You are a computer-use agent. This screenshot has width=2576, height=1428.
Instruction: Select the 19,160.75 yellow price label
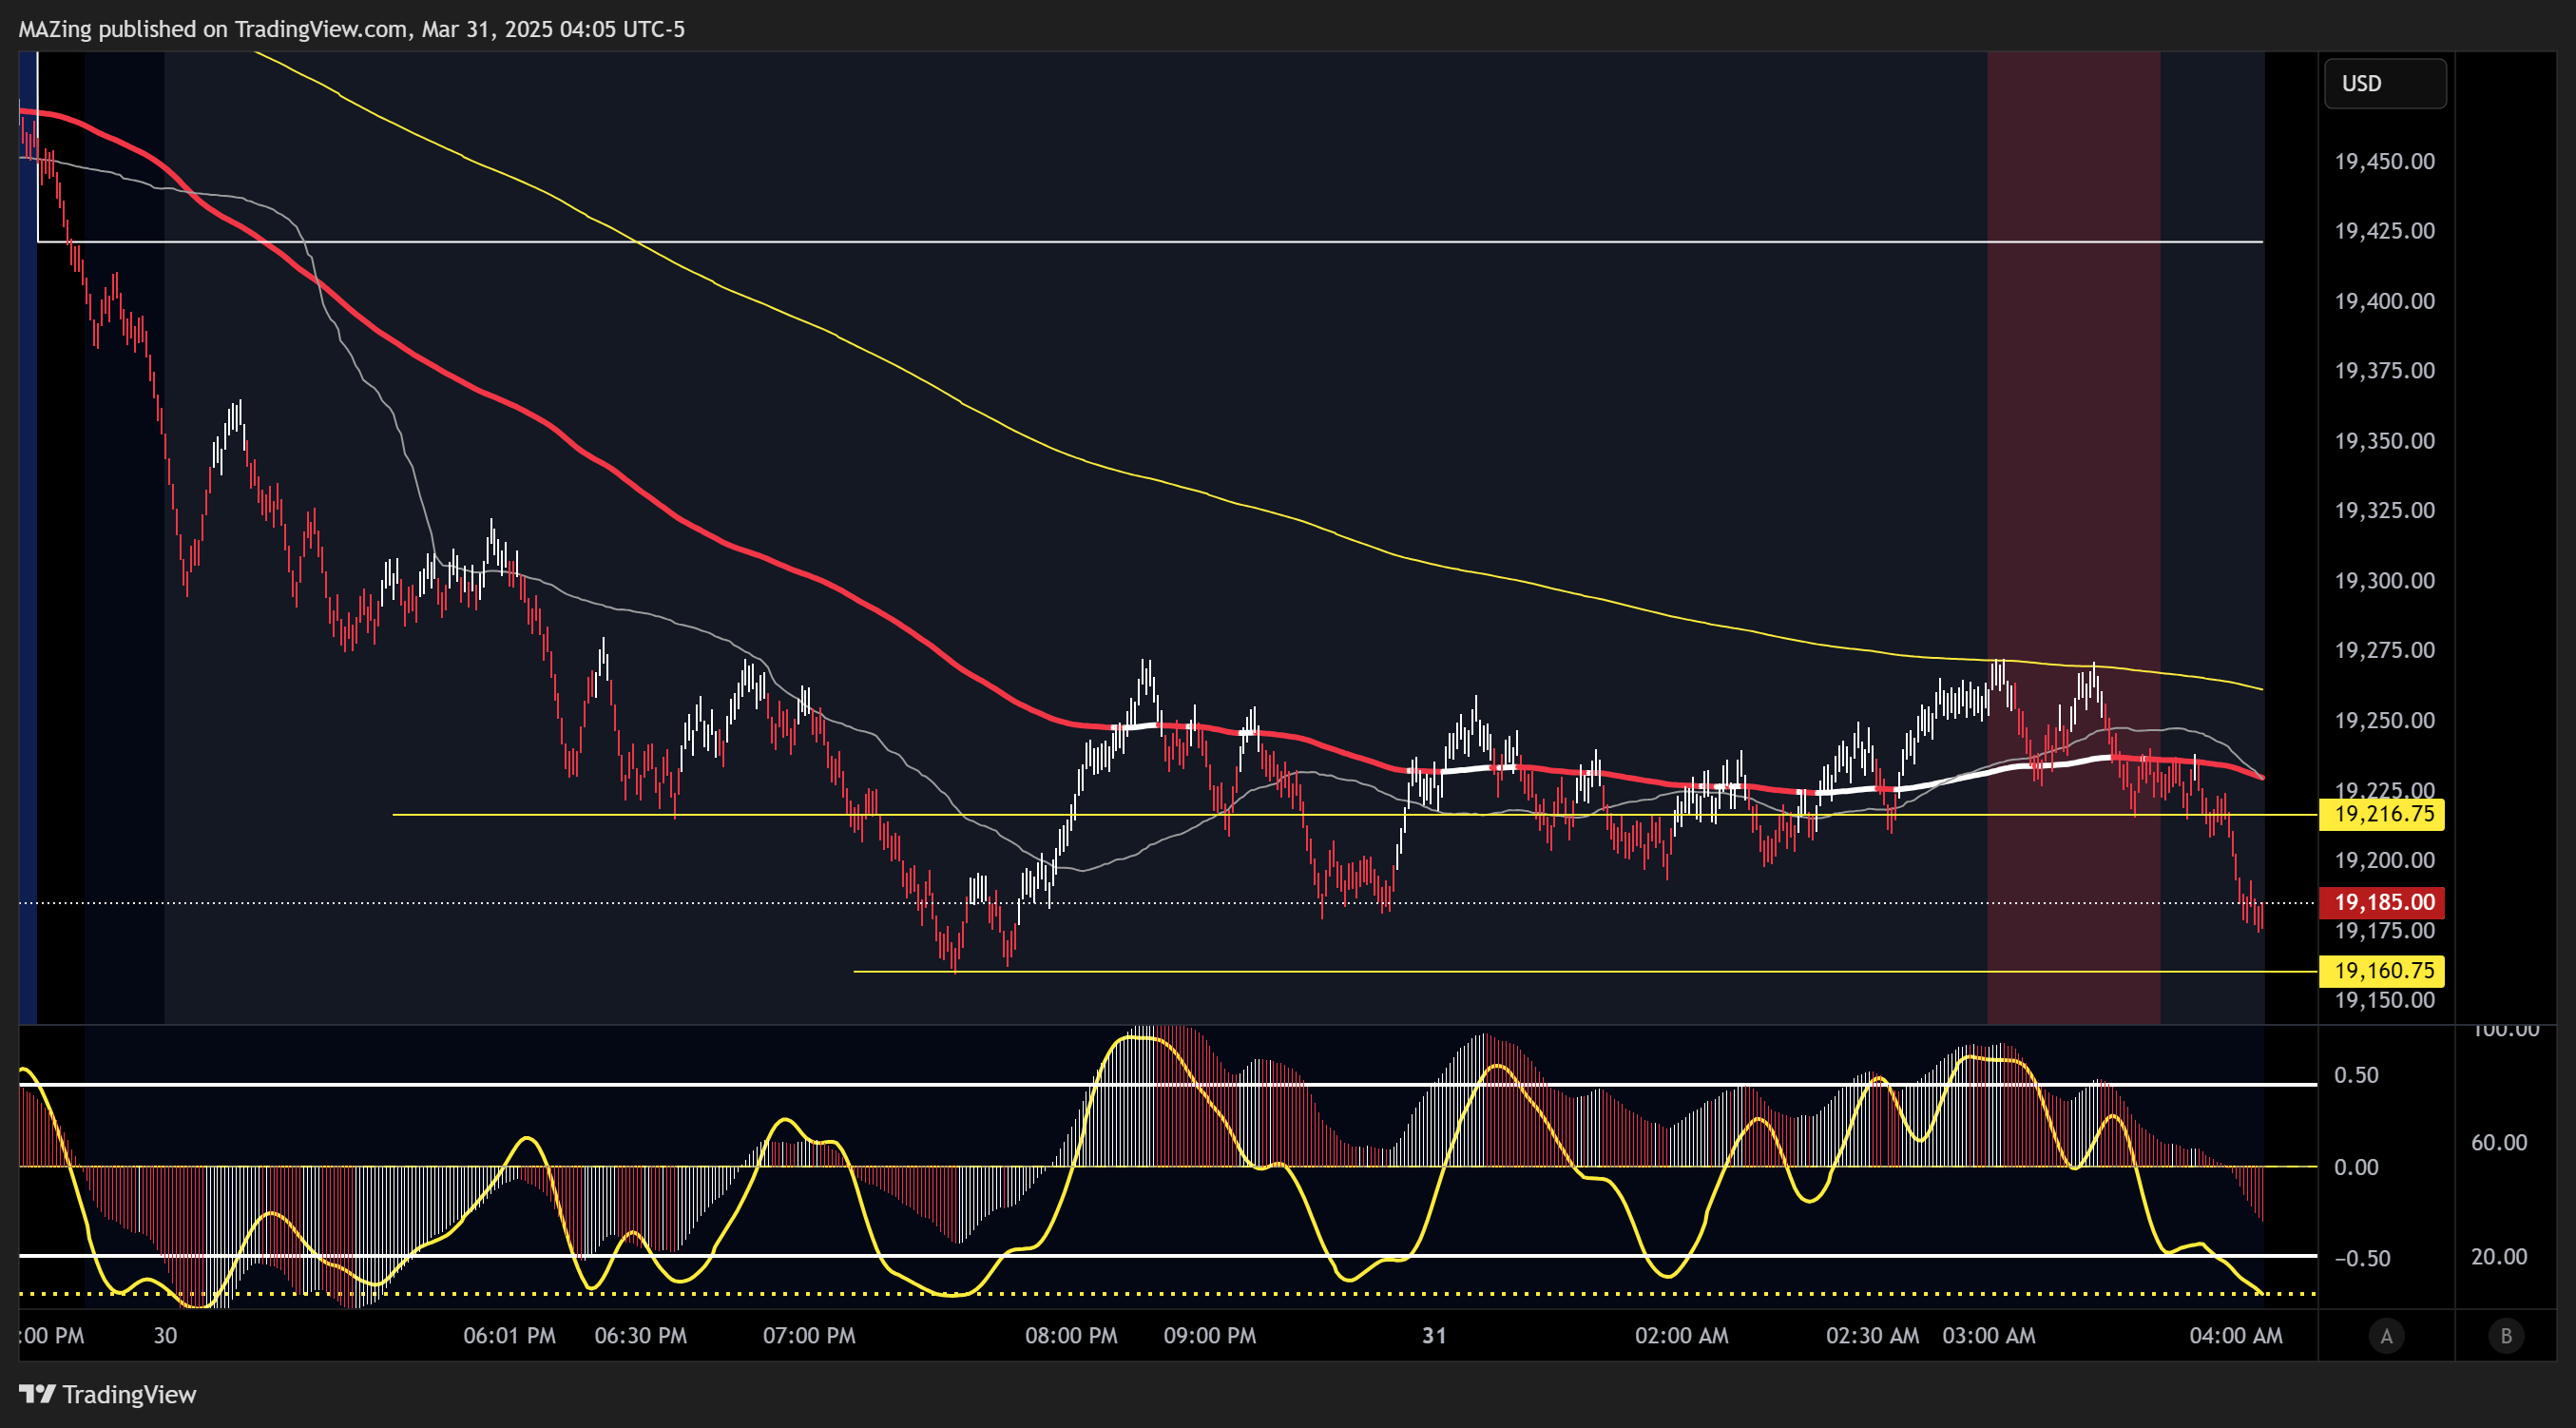click(2381, 971)
